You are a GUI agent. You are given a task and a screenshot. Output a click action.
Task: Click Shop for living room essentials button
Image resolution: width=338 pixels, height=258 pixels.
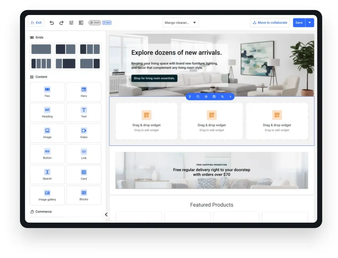point(154,78)
